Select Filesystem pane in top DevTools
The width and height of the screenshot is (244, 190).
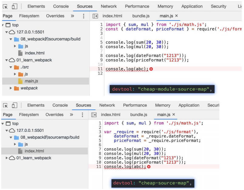coord(29,16)
